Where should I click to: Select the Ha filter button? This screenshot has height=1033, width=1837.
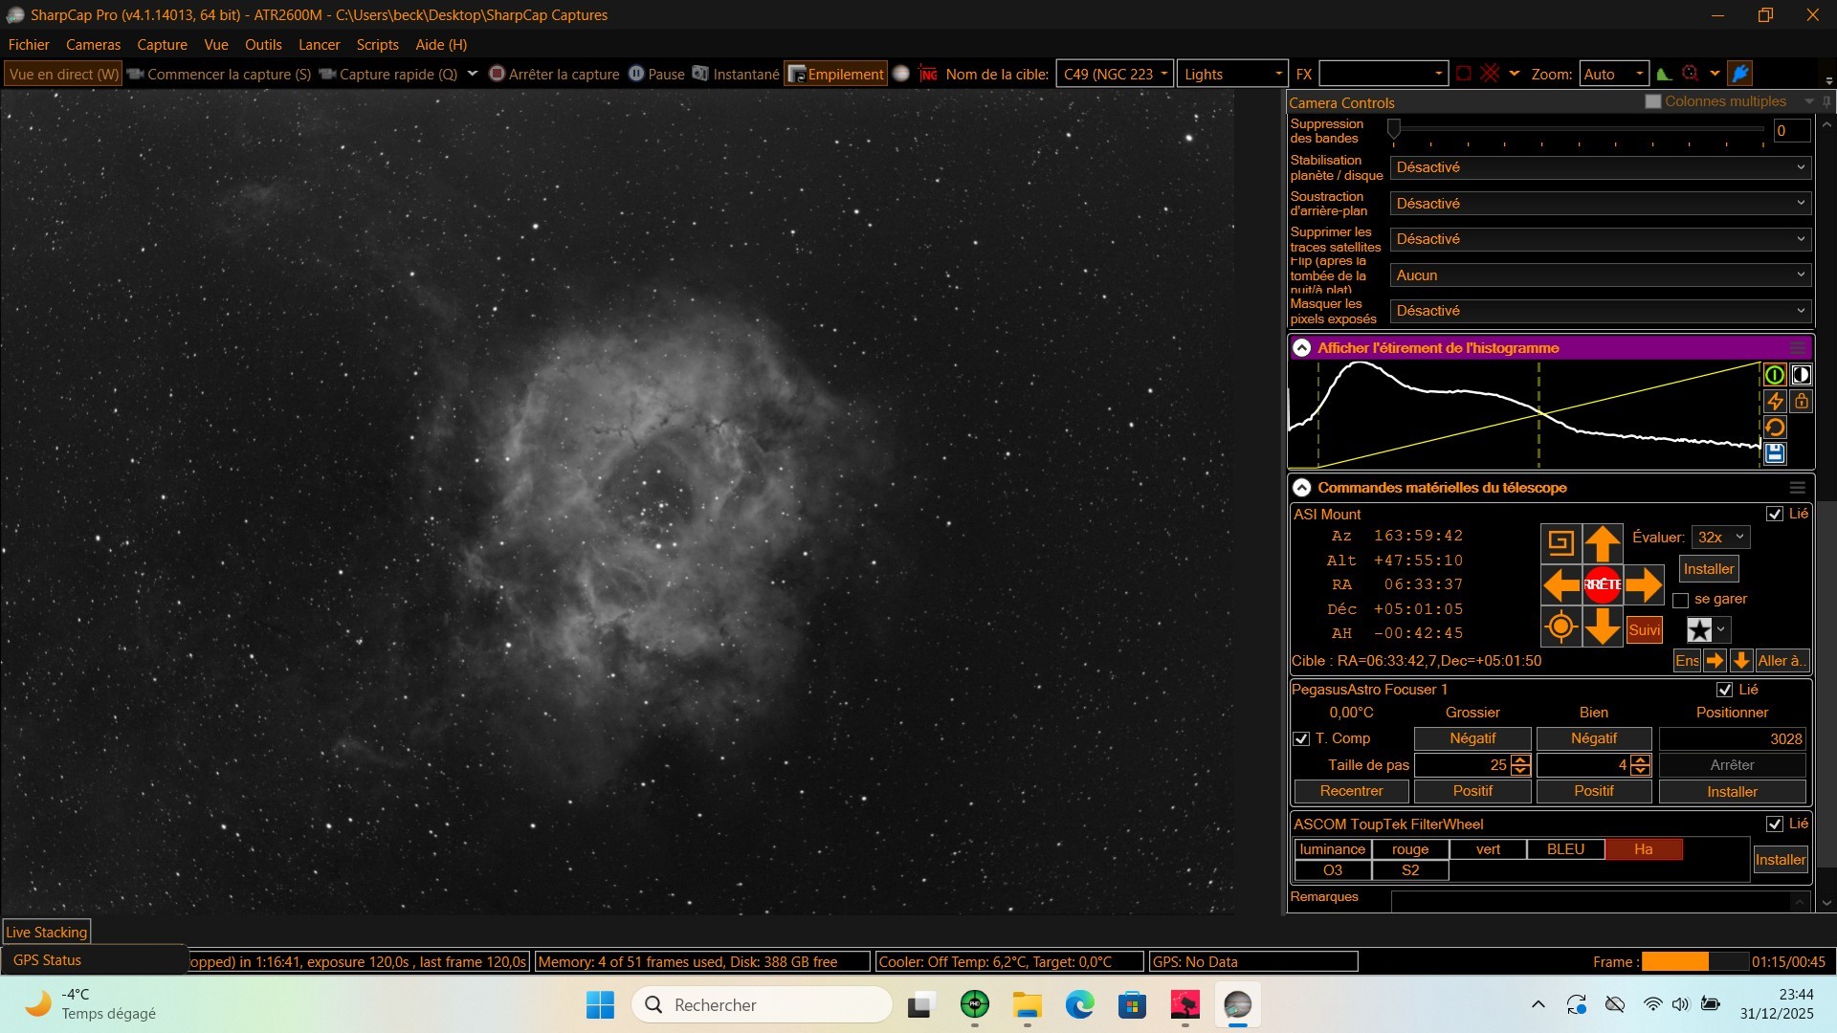pos(1644,849)
